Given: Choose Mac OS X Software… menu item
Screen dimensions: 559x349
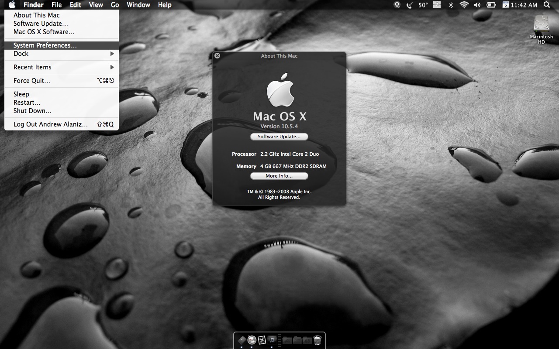Looking at the screenshot, I should 62,32.
